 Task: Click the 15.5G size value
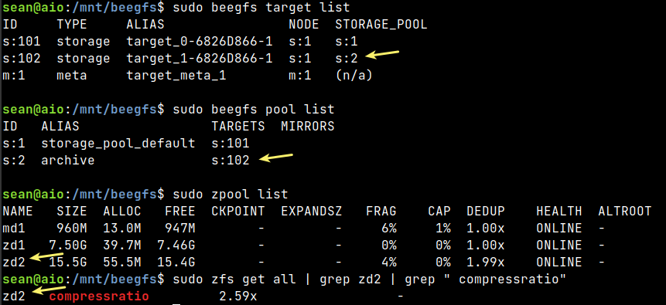[68, 263]
